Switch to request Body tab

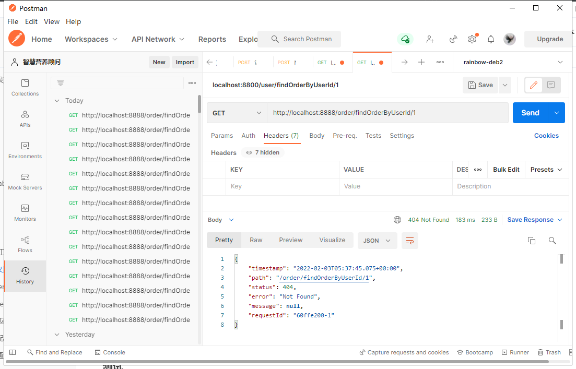coord(316,136)
